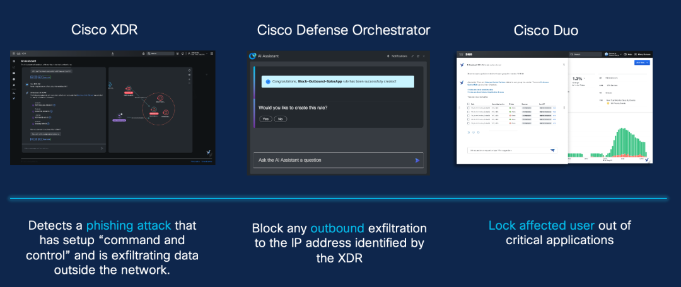Viewport: 681px width, 287px height.
Task: Open the Add New dropdown button in Duo
Action: (x=642, y=62)
